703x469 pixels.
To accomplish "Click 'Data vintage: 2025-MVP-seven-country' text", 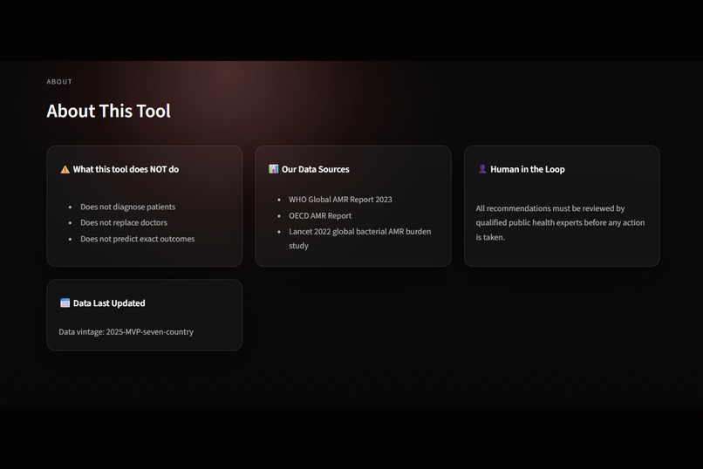I will 126,332.
